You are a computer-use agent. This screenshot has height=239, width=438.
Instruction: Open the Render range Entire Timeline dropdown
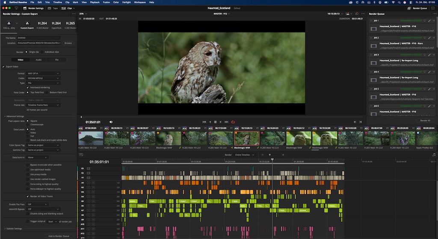click(245, 155)
